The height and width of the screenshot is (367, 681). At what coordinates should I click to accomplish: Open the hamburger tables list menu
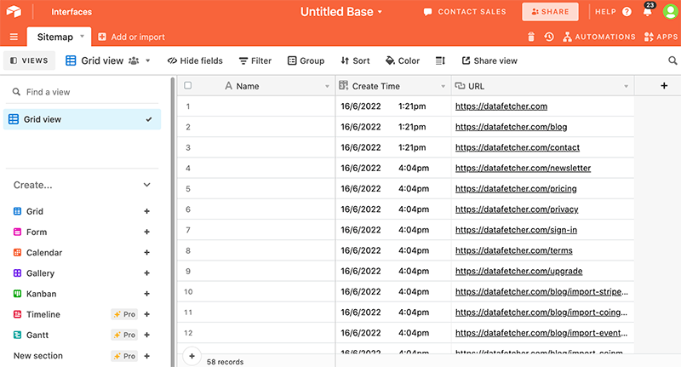[x=14, y=37]
